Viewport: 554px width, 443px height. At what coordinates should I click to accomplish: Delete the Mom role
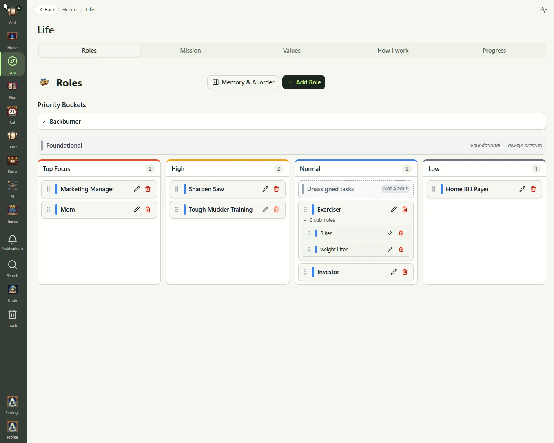click(x=148, y=209)
